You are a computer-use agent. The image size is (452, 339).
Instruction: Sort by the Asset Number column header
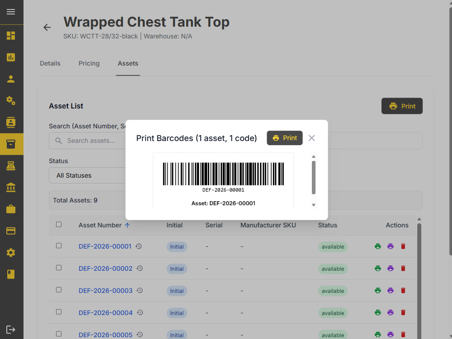(104, 225)
